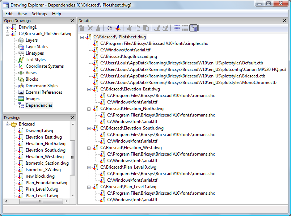Image resolution: width=291 pixels, height=216 pixels.
Task: Select the Dimension Styles icon
Action: pyautogui.click(x=21, y=86)
